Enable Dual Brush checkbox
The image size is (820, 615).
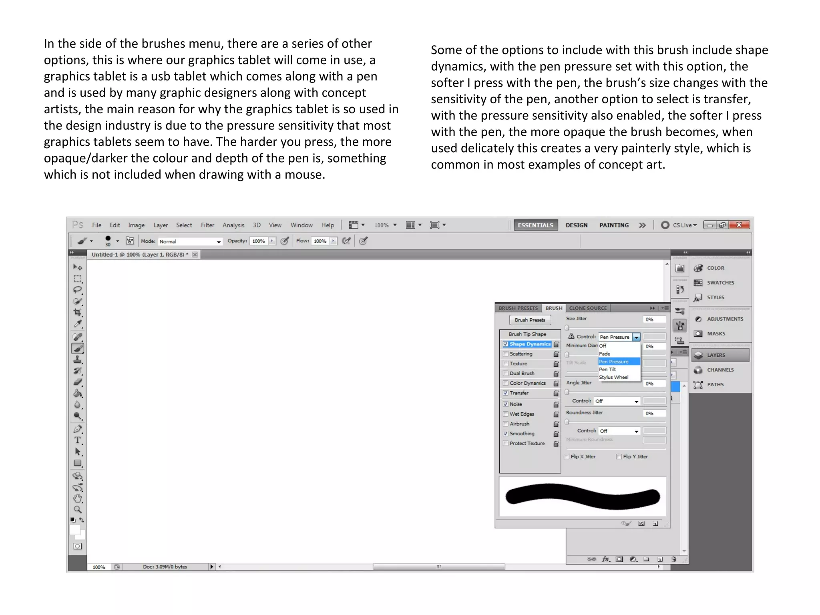pyautogui.click(x=506, y=373)
